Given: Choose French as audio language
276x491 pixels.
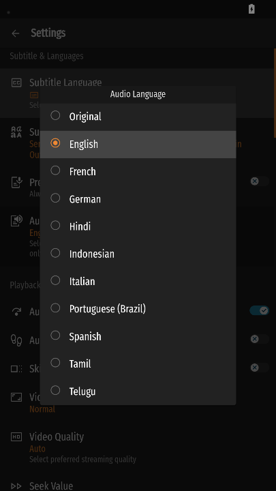Looking at the screenshot, I should coord(138,172).
